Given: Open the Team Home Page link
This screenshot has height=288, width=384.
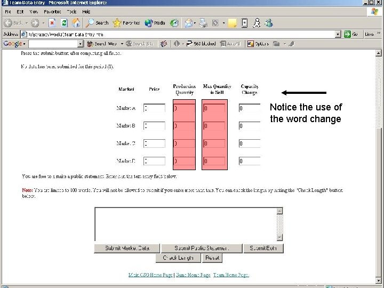Looking at the screenshot, I should tap(231, 275).
